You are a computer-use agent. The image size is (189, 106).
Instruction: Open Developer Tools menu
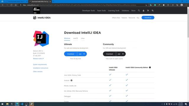point(89,11)
